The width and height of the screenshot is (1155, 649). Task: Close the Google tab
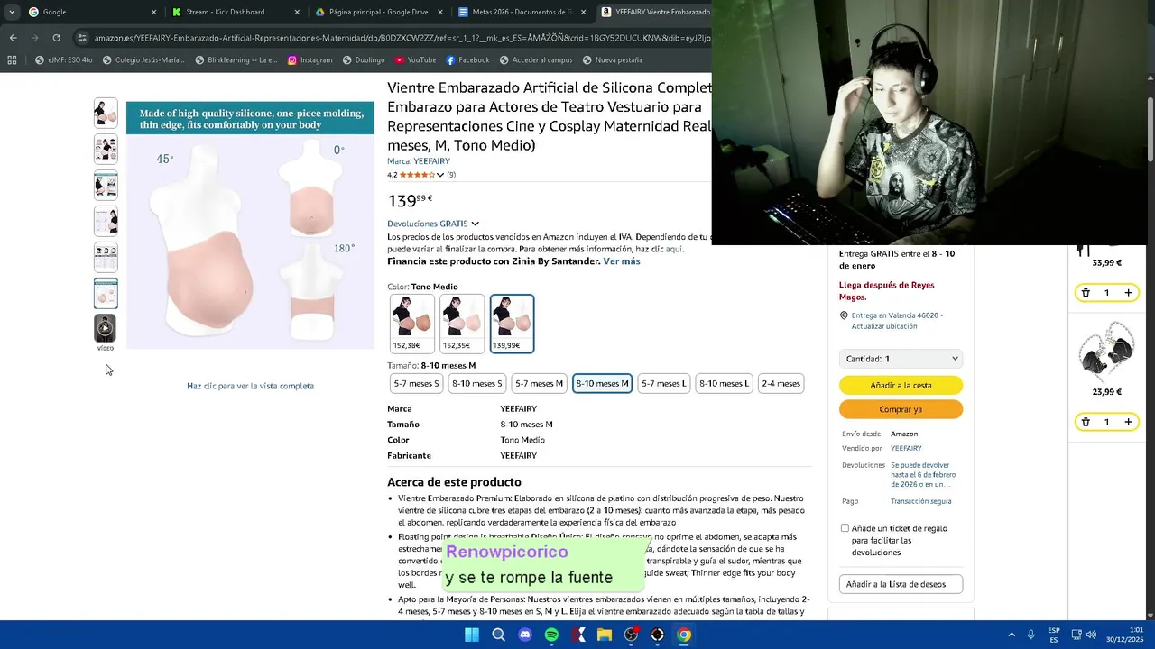point(153,12)
